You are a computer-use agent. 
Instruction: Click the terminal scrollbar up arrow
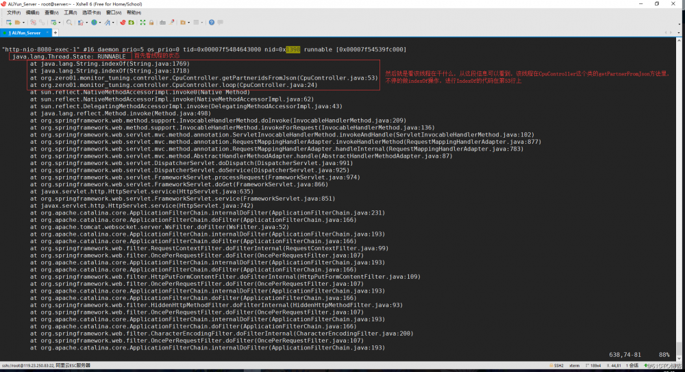[x=679, y=40]
